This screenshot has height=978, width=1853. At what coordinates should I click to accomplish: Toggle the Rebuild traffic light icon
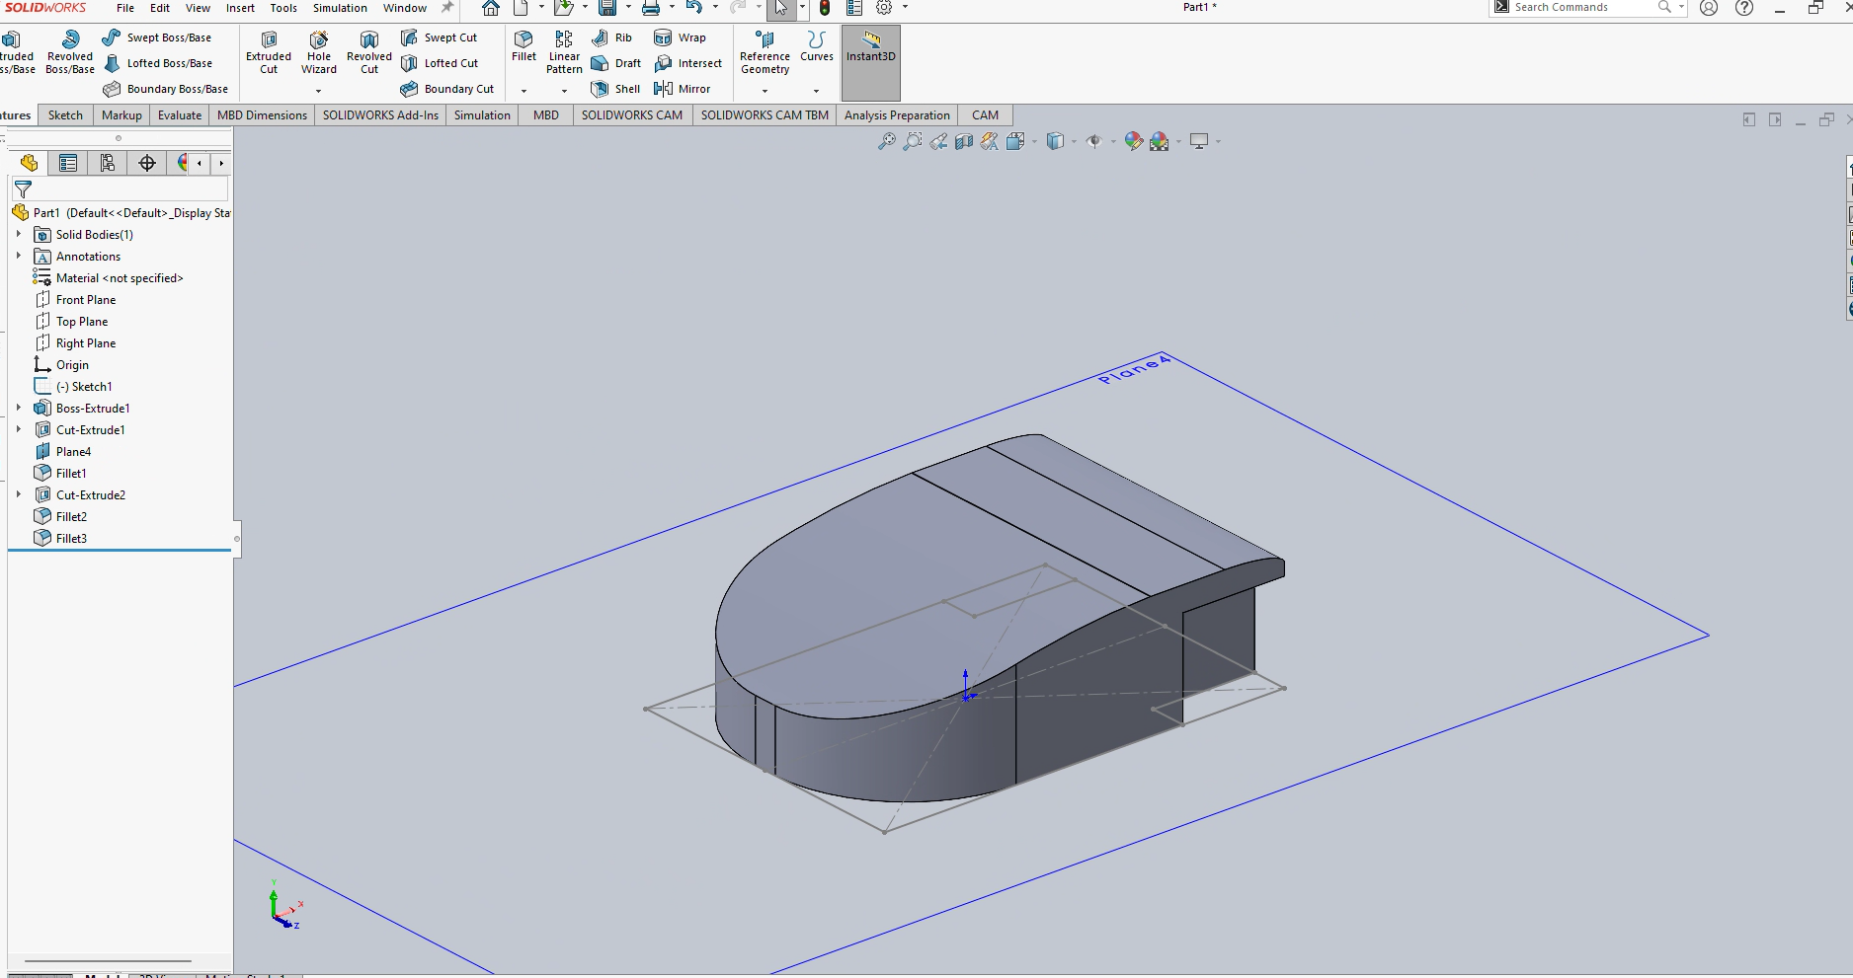(825, 8)
